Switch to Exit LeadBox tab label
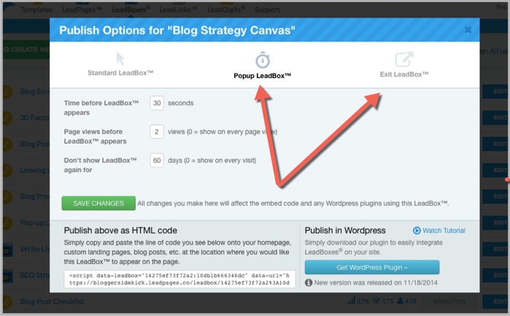The width and height of the screenshot is (510, 316). pyautogui.click(x=404, y=74)
